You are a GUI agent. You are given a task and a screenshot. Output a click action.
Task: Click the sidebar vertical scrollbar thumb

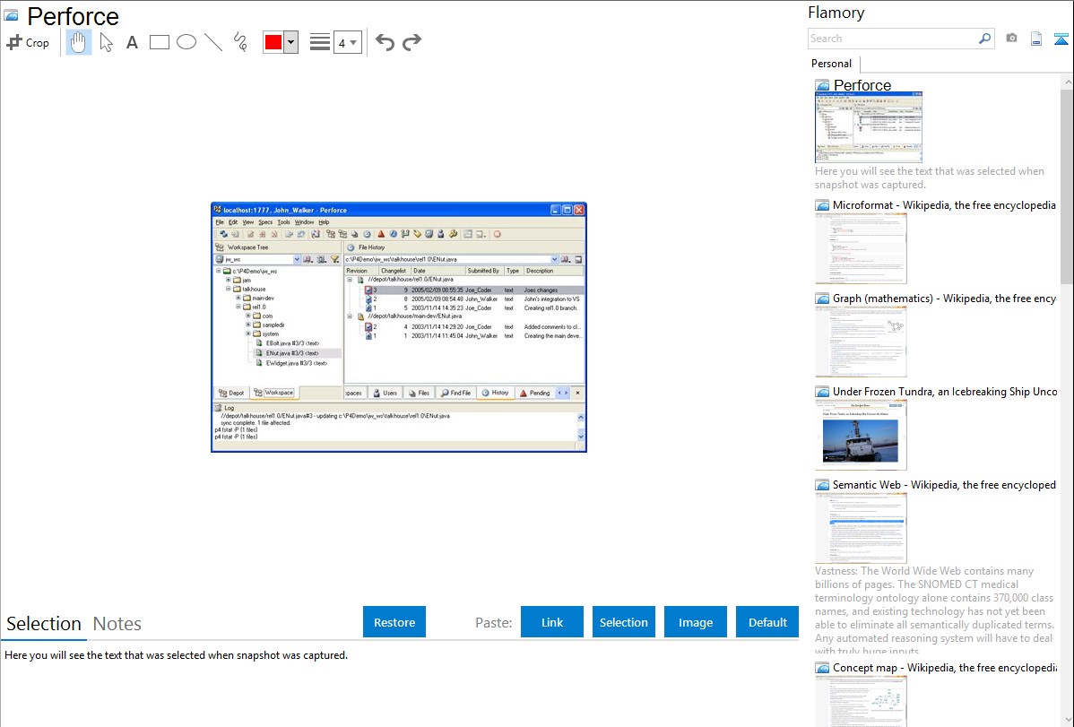(x=1067, y=185)
